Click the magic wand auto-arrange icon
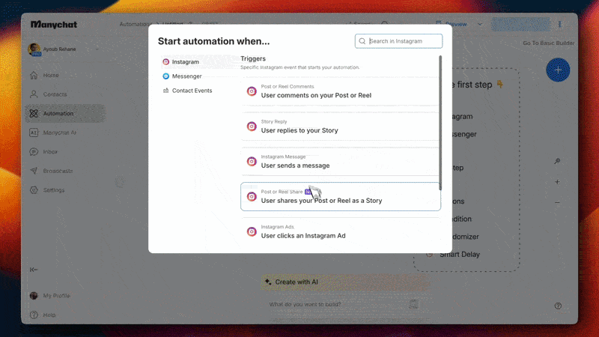Viewport: 599px width, 337px height. pos(557,161)
